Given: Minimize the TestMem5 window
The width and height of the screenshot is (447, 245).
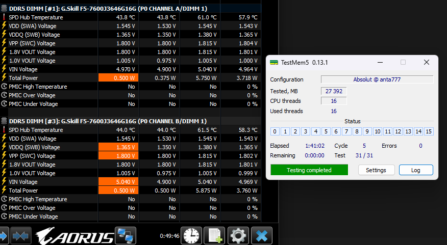Looking at the screenshot, I should (380, 62).
